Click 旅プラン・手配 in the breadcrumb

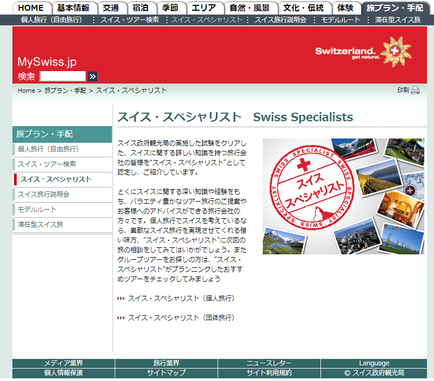click(x=65, y=91)
